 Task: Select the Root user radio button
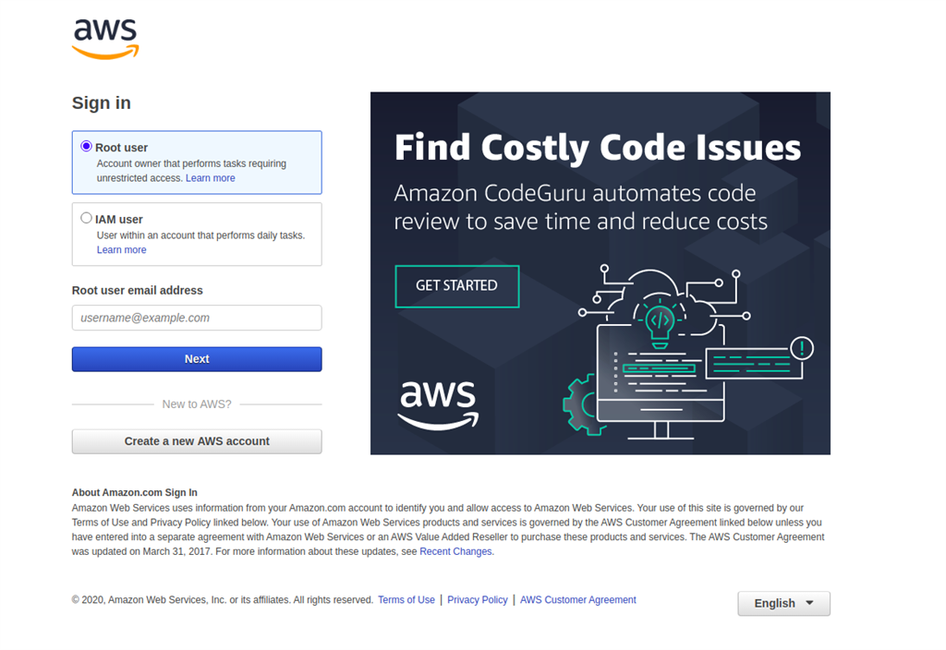[x=86, y=147]
